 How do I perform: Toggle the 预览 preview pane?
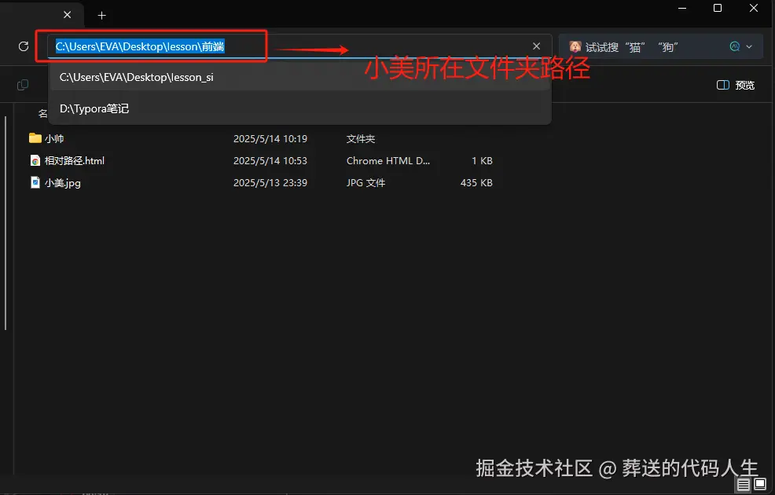pyautogui.click(x=736, y=85)
